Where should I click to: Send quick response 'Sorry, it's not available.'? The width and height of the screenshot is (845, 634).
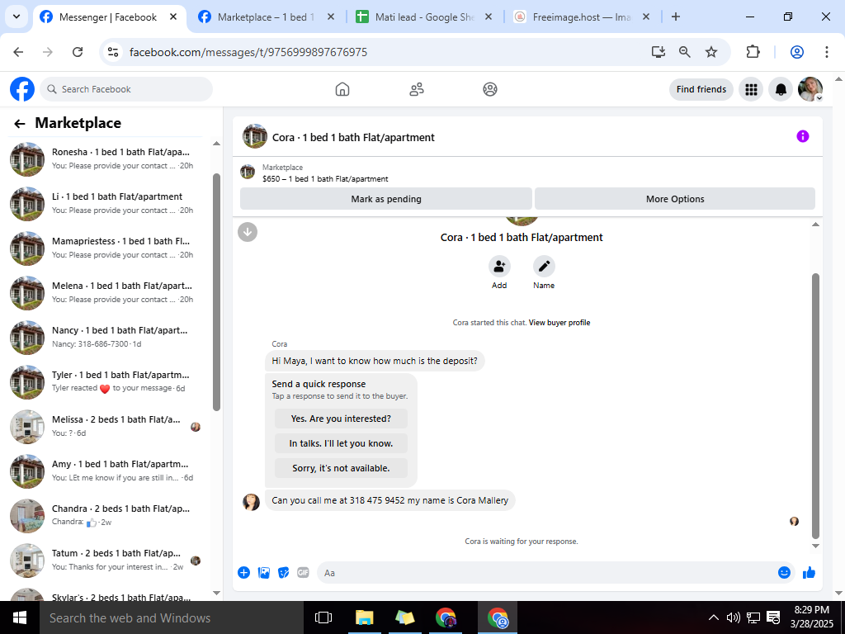pos(341,469)
